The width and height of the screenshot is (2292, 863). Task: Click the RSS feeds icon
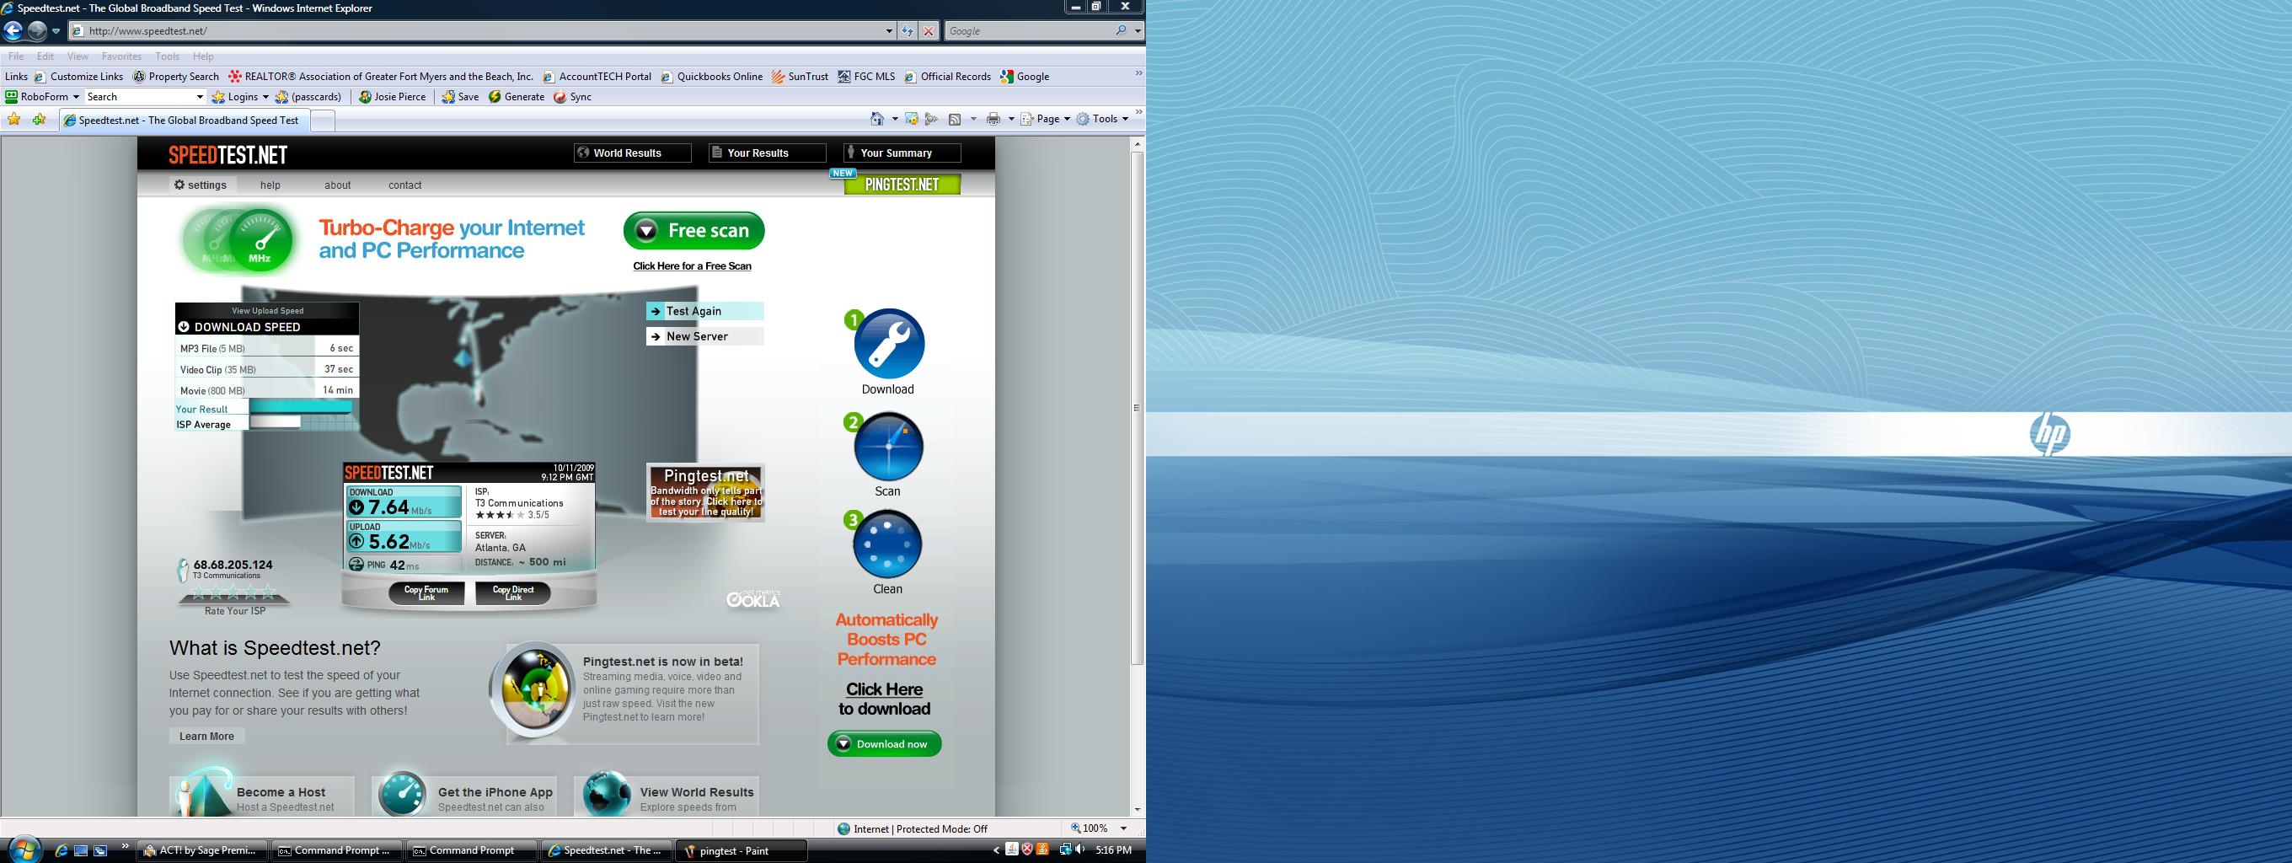click(x=955, y=119)
